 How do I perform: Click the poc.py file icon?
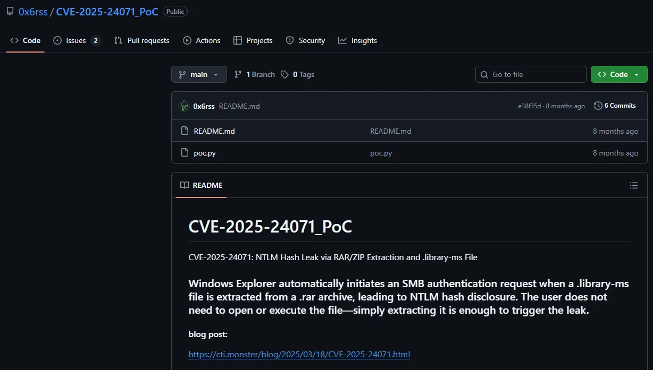(x=185, y=153)
